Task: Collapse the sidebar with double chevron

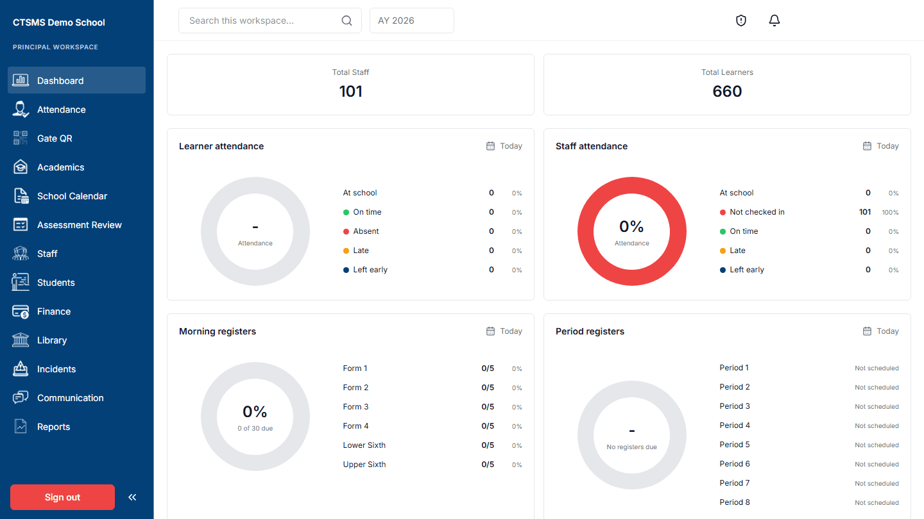Action: (132, 497)
